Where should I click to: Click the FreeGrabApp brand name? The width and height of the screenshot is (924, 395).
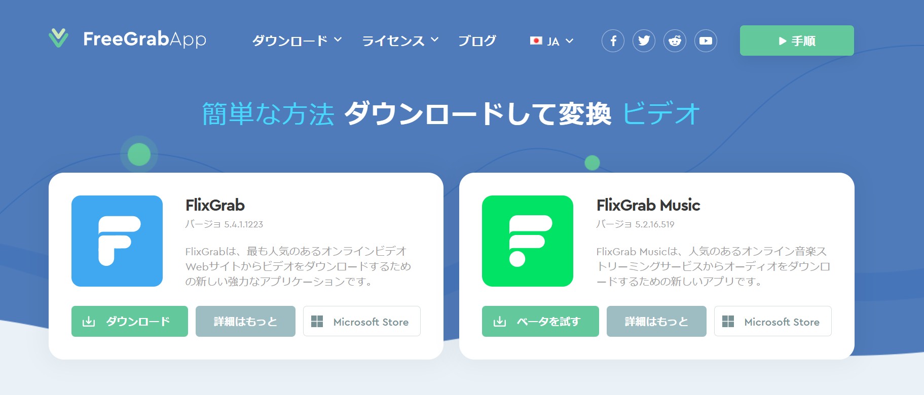tap(144, 39)
